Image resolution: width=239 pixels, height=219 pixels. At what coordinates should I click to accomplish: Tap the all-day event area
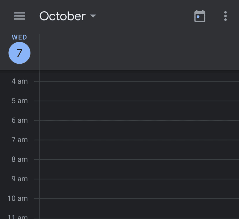[139, 52]
